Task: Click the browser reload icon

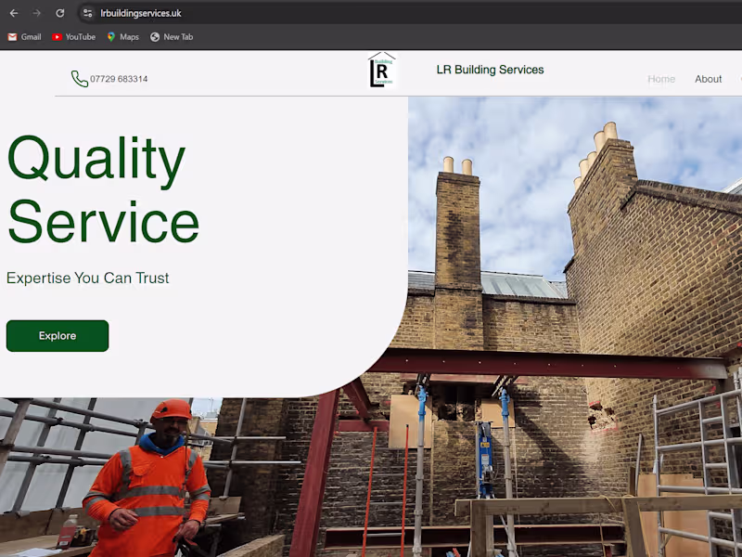Action: pos(59,13)
